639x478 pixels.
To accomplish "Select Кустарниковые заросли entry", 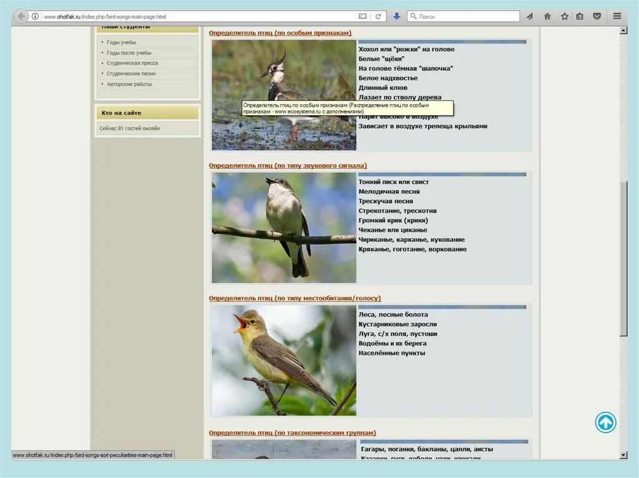I will pyautogui.click(x=398, y=325).
